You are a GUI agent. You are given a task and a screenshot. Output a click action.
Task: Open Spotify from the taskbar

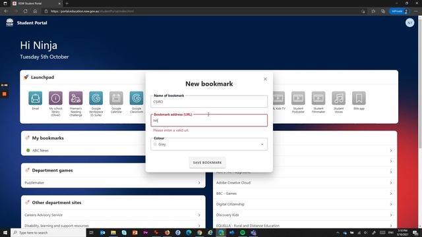point(243,232)
